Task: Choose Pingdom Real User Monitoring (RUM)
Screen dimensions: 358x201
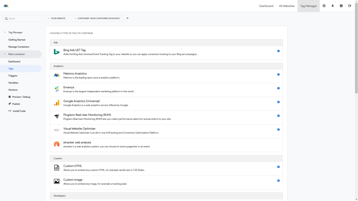Action: click(x=166, y=117)
